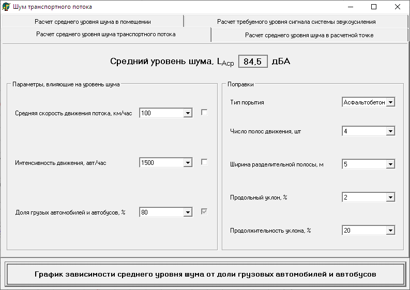The width and height of the screenshot is (410, 290).
Task: Click window title Шум транспортного потока
Action: (x=52, y=7)
